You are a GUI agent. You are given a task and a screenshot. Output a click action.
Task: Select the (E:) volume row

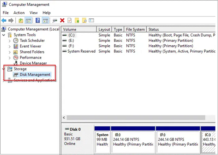pyautogui.click(x=139, y=40)
